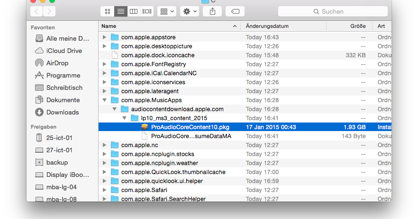
Task: Click the com.apple.appstore folder icon
Action: 115,37
